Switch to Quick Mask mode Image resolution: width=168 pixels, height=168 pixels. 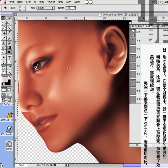9,90
